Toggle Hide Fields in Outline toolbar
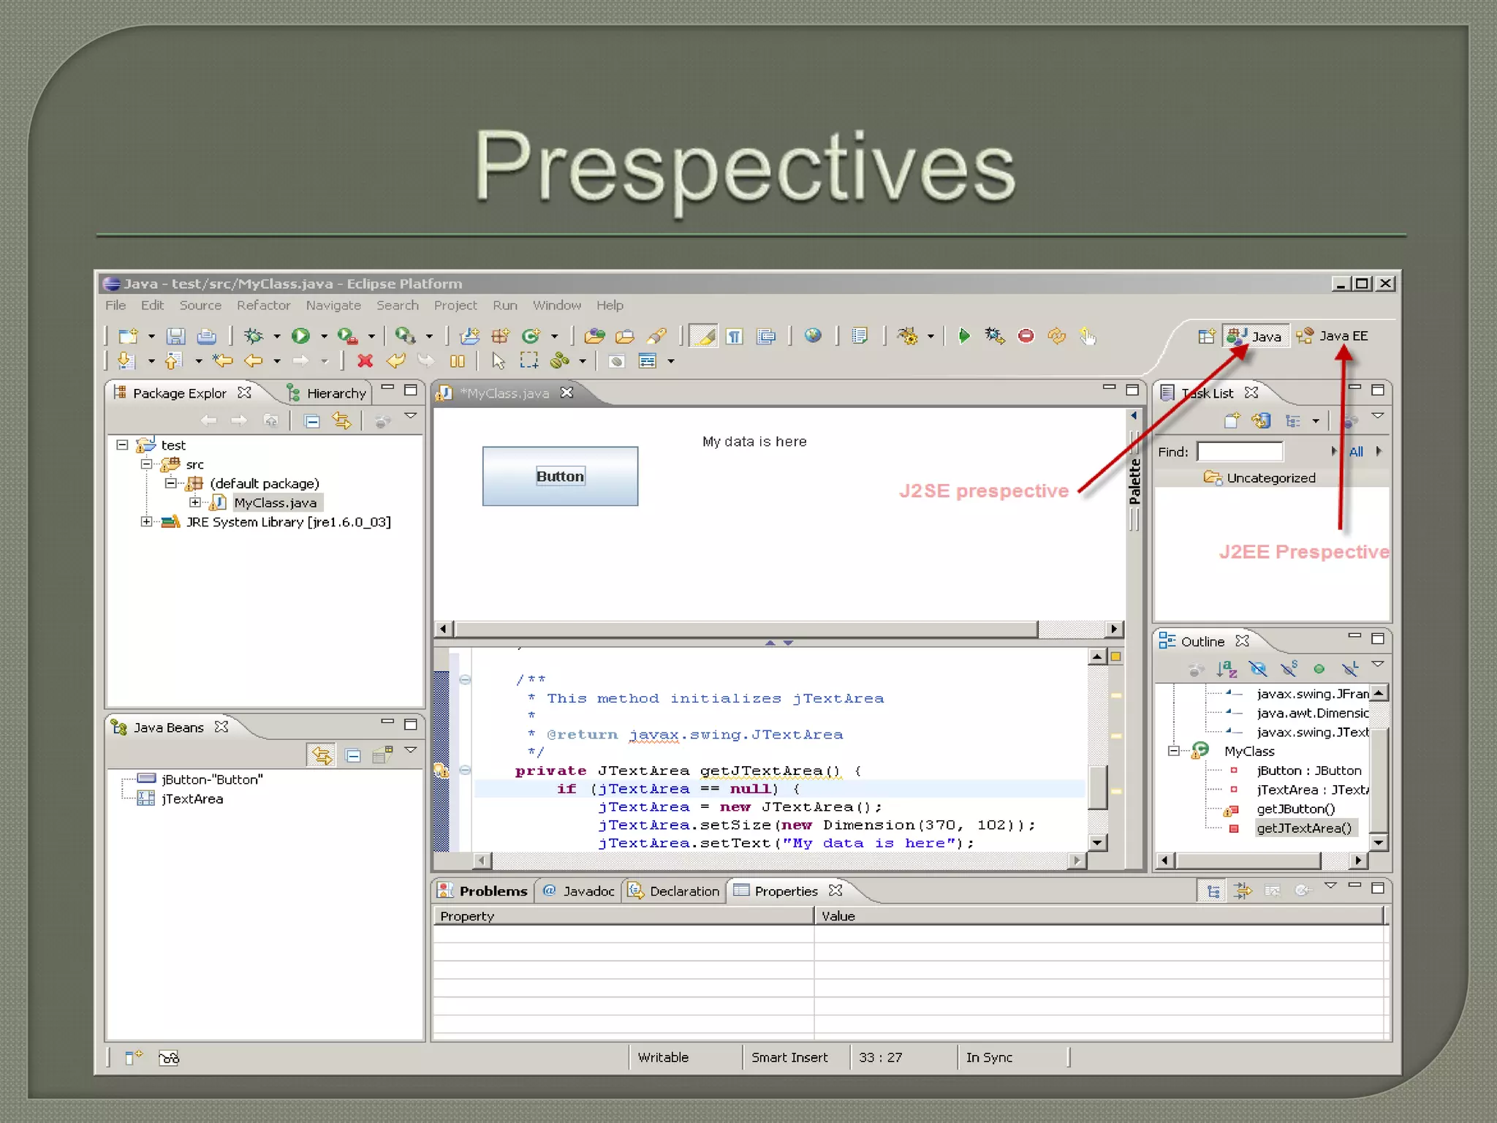The height and width of the screenshot is (1123, 1497). click(x=1257, y=669)
